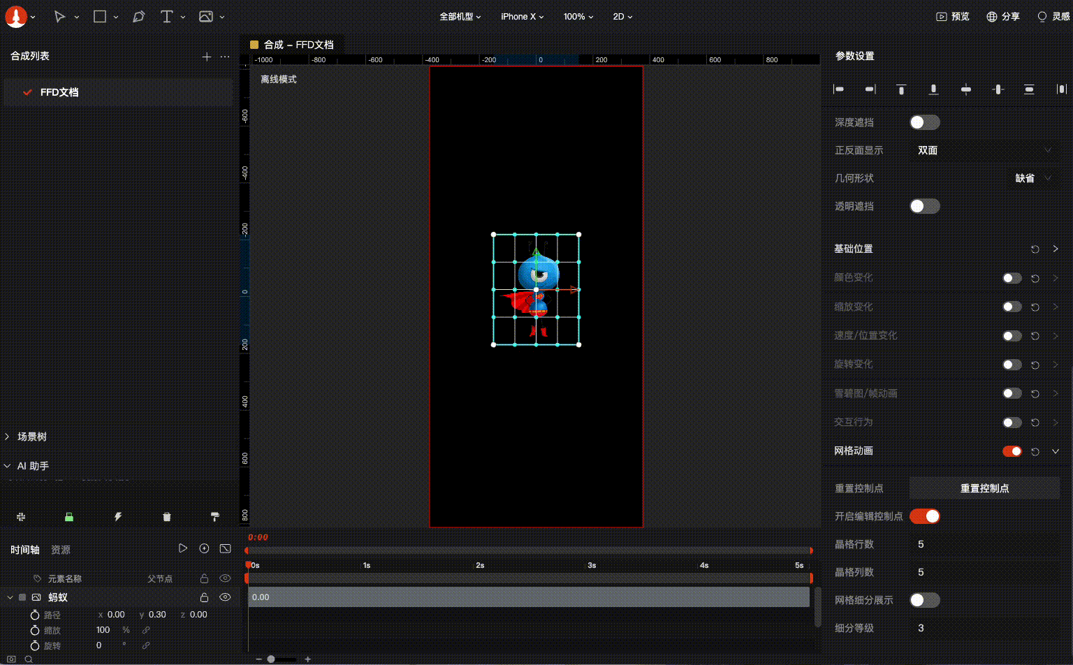
Task: Click the lightning bolt icon
Action: tap(118, 517)
